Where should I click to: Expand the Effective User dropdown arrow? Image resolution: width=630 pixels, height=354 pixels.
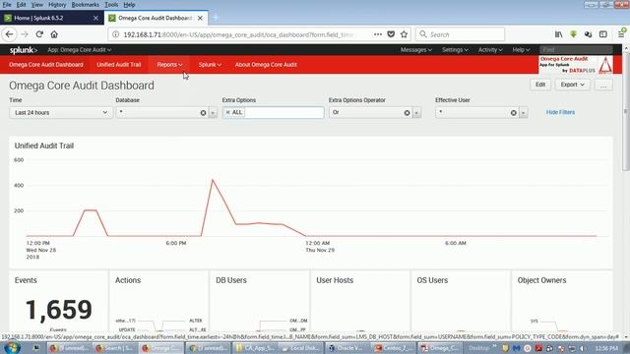tap(523, 113)
